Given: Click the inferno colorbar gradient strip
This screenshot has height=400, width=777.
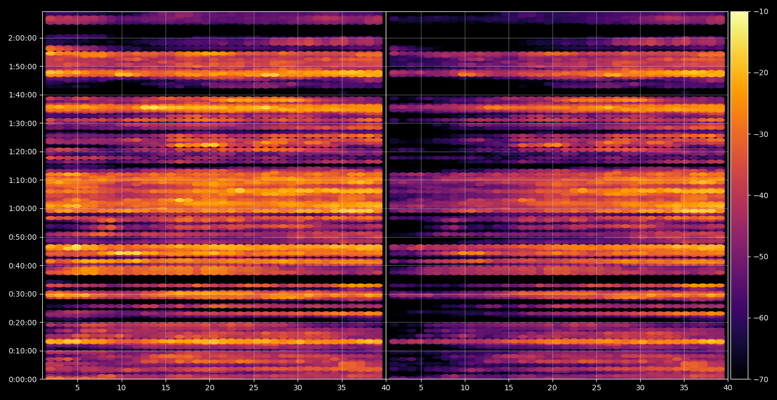Looking at the screenshot, I should point(739,195).
